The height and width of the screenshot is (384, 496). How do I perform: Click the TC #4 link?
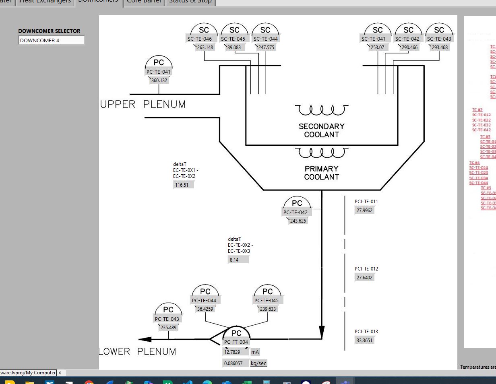point(474,163)
